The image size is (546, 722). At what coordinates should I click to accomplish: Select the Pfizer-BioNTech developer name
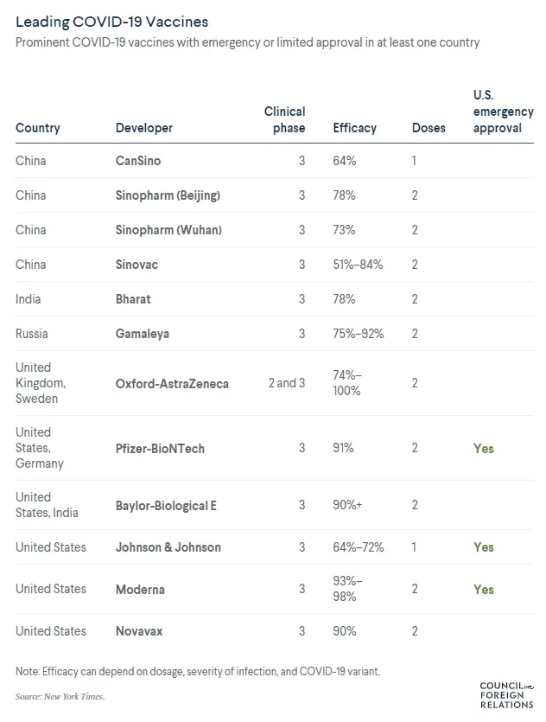160,449
